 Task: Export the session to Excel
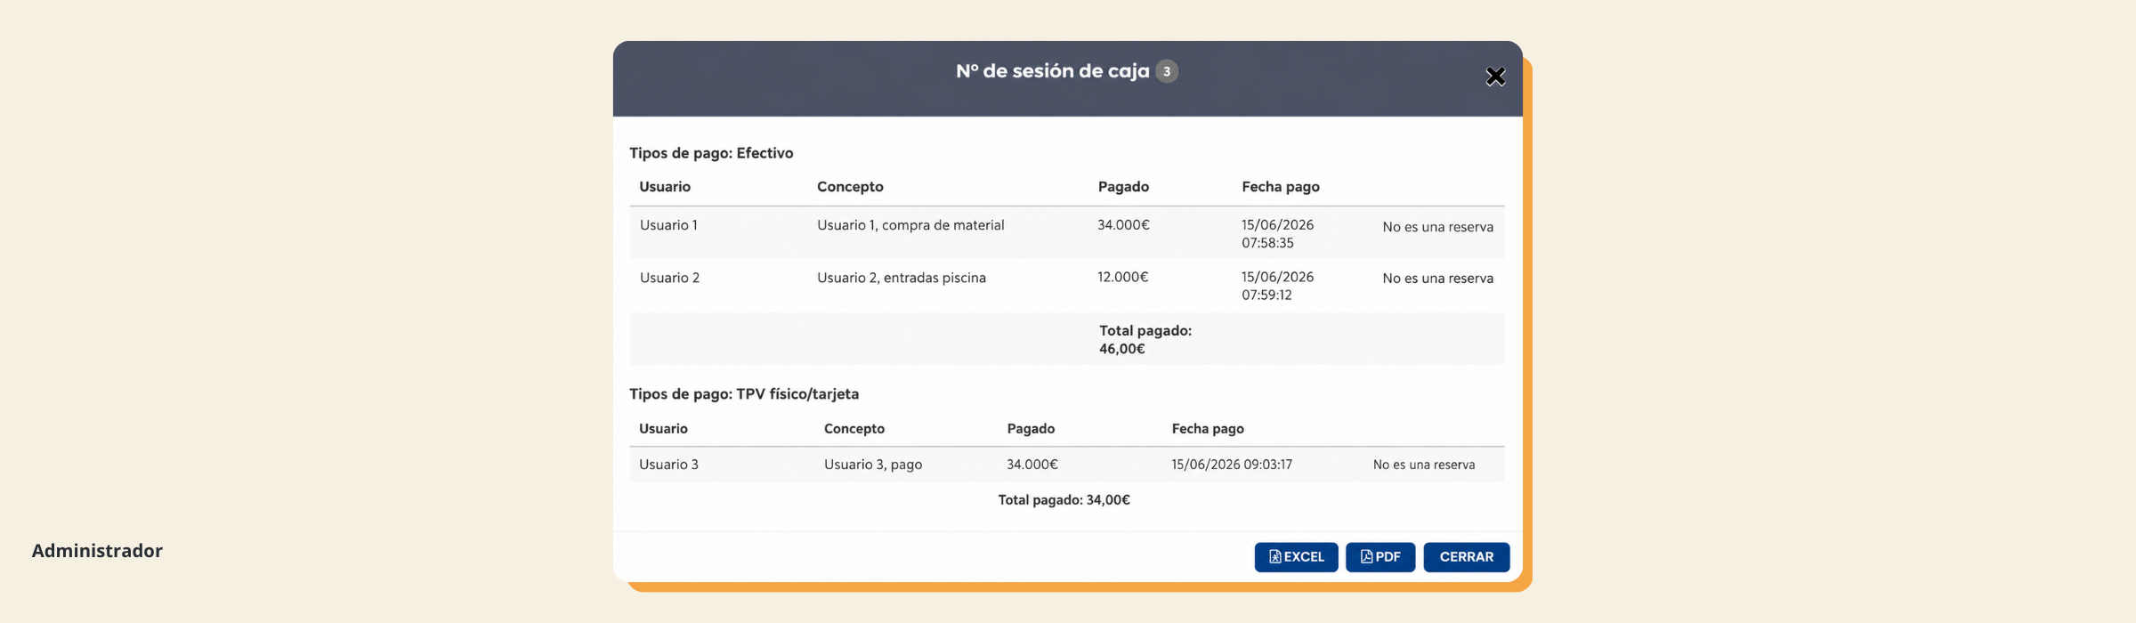coord(1296,557)
